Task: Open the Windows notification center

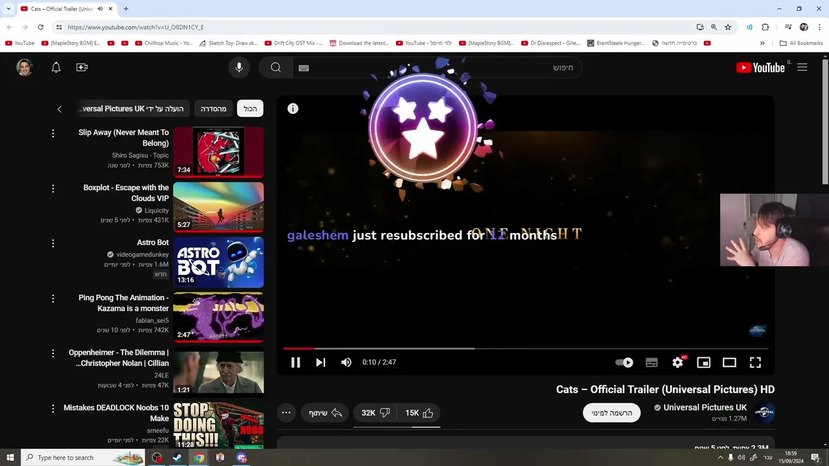Action: click(x=816, y=458)
